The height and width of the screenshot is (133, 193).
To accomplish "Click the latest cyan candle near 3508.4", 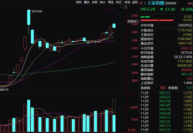I will point(114,26).
